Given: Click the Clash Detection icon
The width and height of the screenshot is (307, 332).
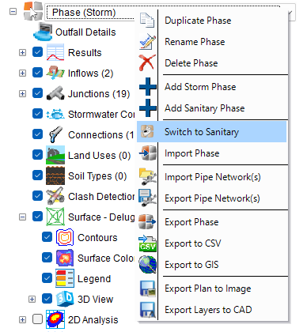Looking at the screenshot, I should pos(55,196).
